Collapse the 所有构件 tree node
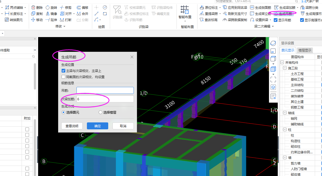 coord(282,62)
